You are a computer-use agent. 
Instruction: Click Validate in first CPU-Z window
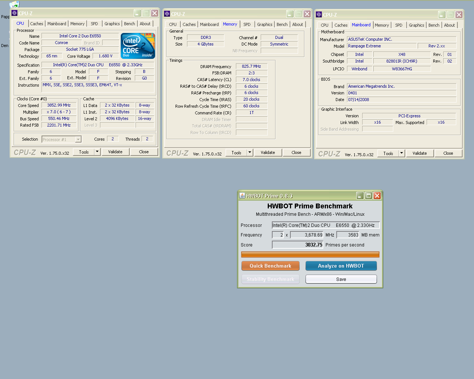coord(115,152)
